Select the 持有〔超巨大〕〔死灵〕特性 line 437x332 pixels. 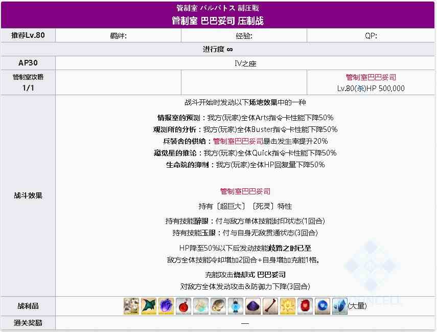pyautogui.click(x=245, y=206)
